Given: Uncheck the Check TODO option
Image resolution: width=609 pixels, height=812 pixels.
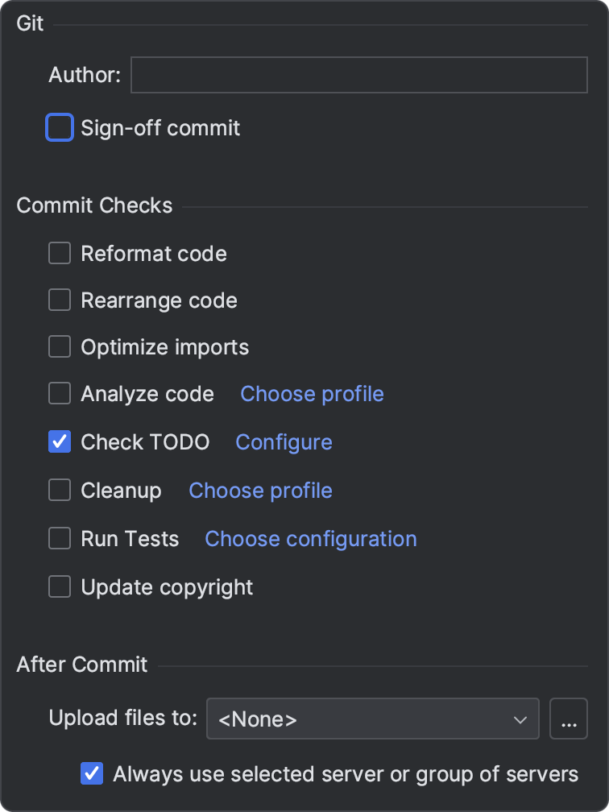Looking at the screenshot, I should pyautogui.click(x=59, y=441).
